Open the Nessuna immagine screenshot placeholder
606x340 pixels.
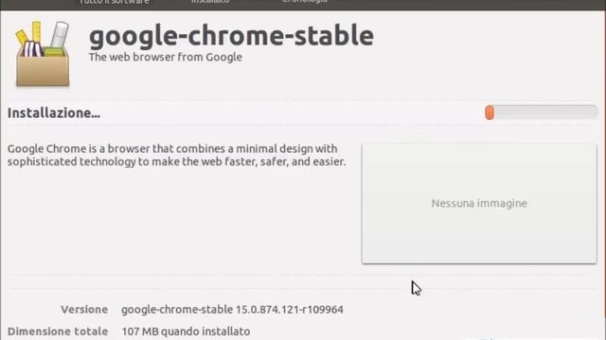point(479,204)
